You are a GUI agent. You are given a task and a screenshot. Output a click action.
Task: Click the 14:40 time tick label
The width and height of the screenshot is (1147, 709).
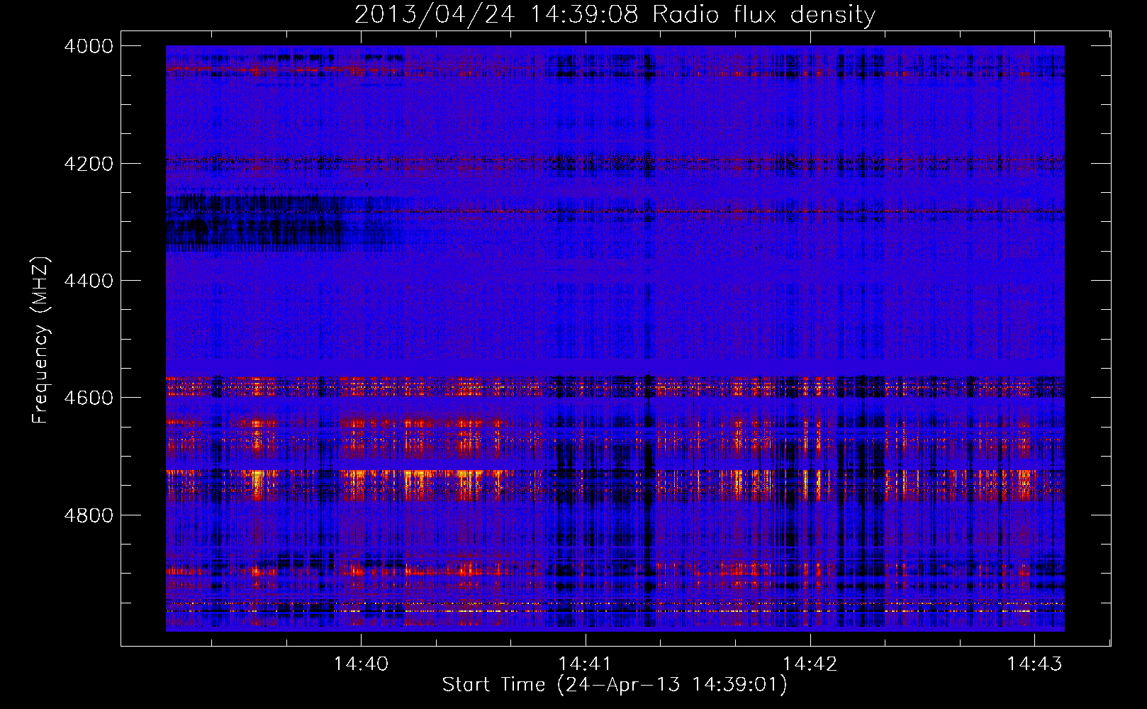[362, 664]
